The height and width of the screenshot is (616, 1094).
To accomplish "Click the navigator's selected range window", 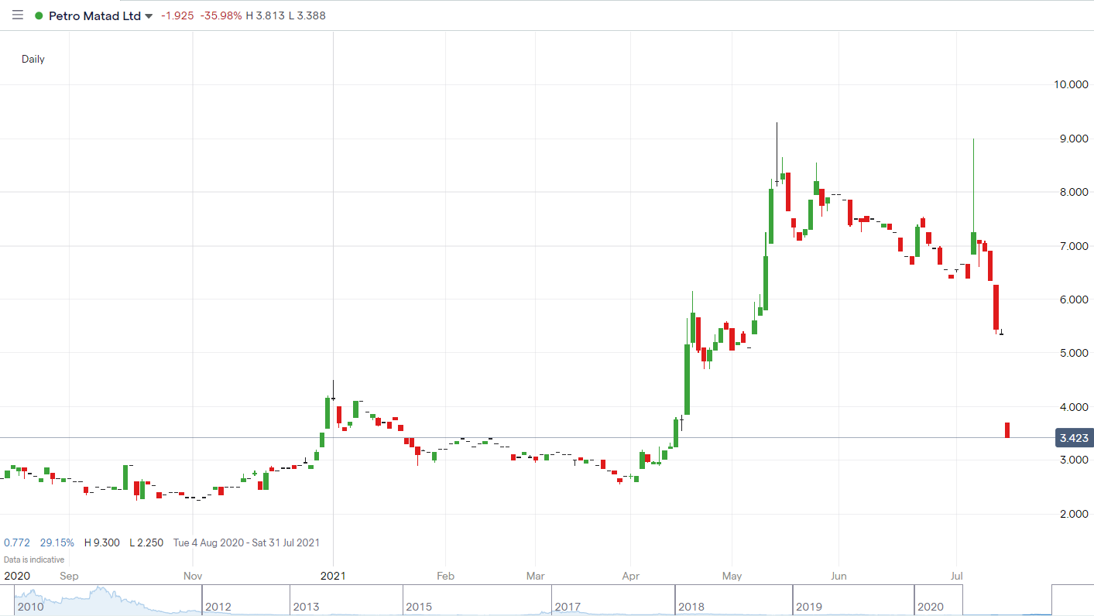I will [1007, 600].
